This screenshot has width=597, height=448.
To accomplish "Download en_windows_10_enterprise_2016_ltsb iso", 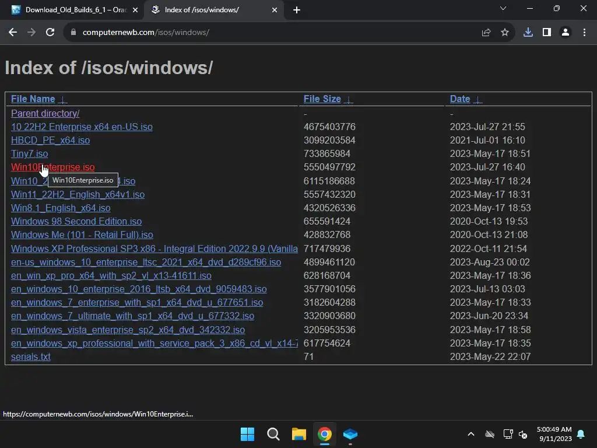I will pyautogui.click(x=139, y=289).
